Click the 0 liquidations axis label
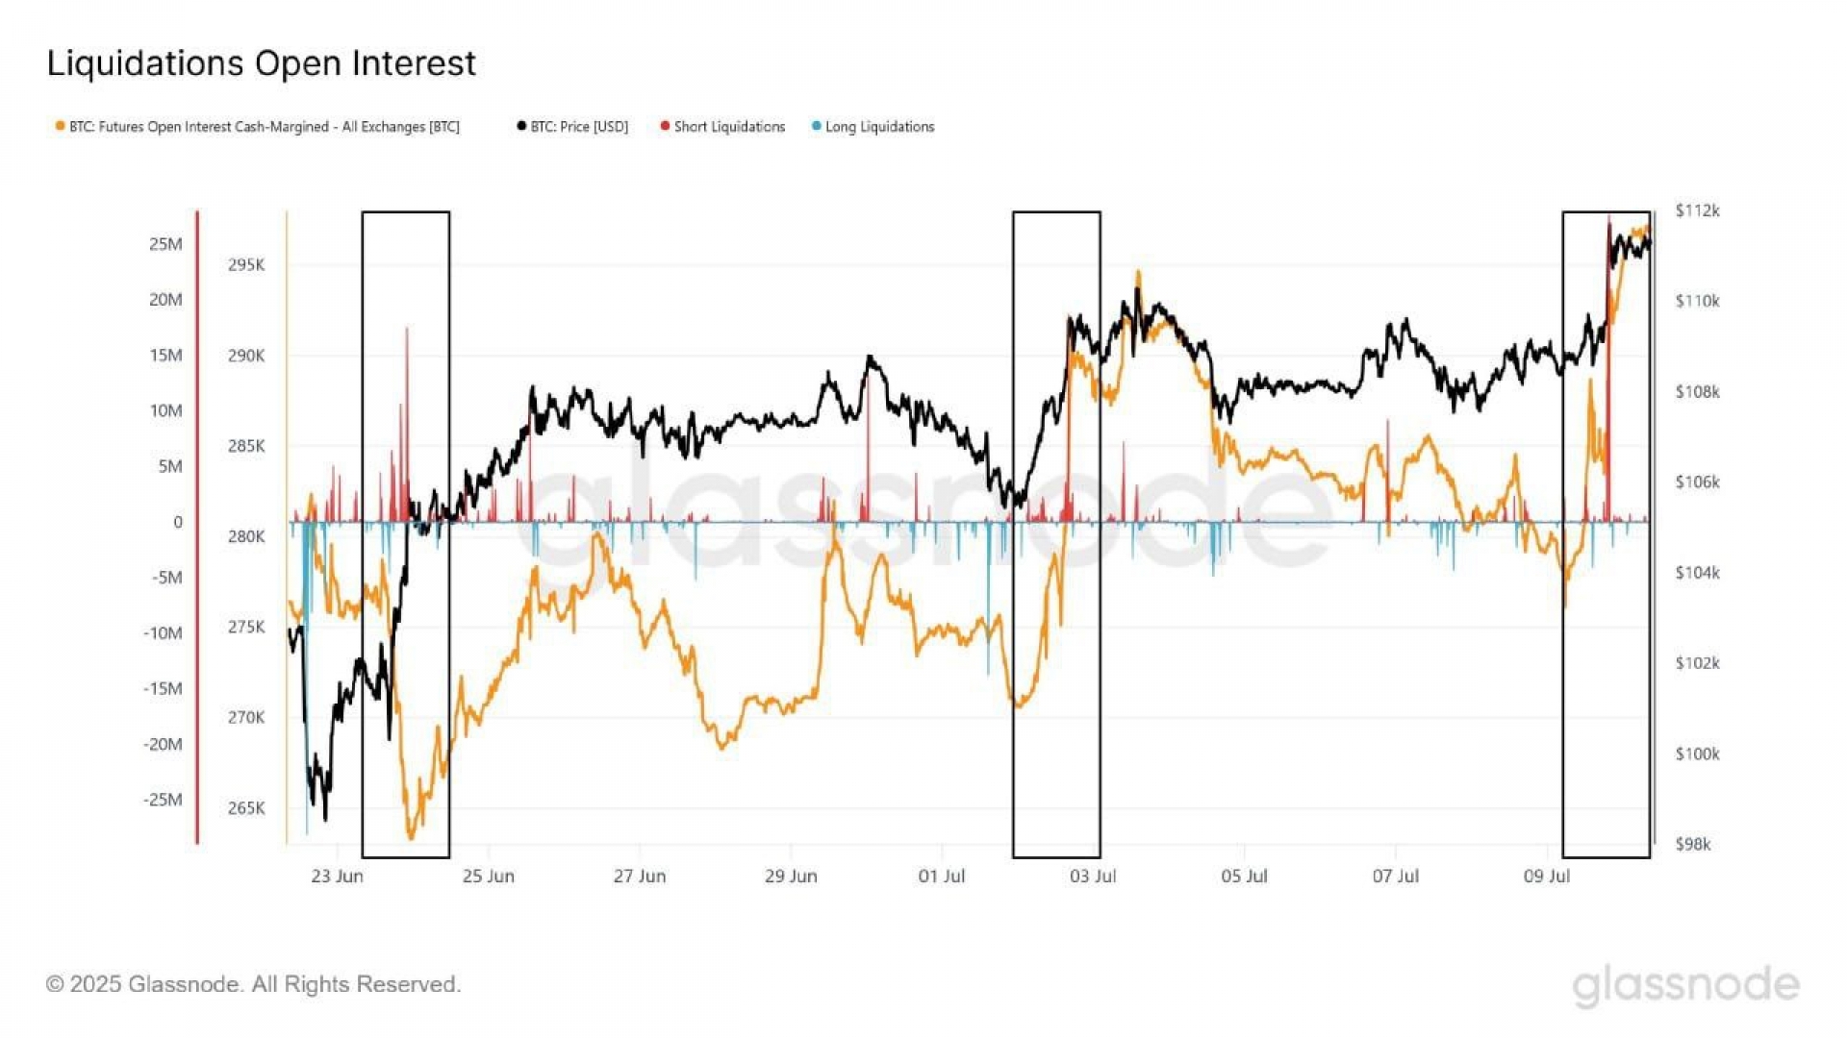The width and height of the screenshot is (1847, 1038). [x=178, y=522]
